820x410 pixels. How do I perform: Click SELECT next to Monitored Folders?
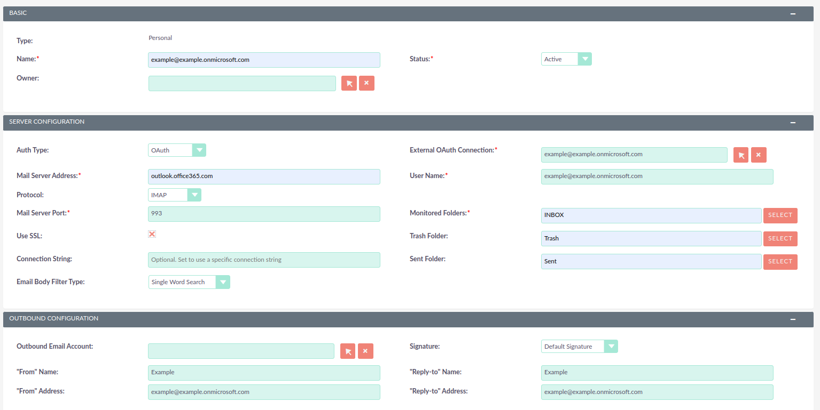(x=780, y=215)
